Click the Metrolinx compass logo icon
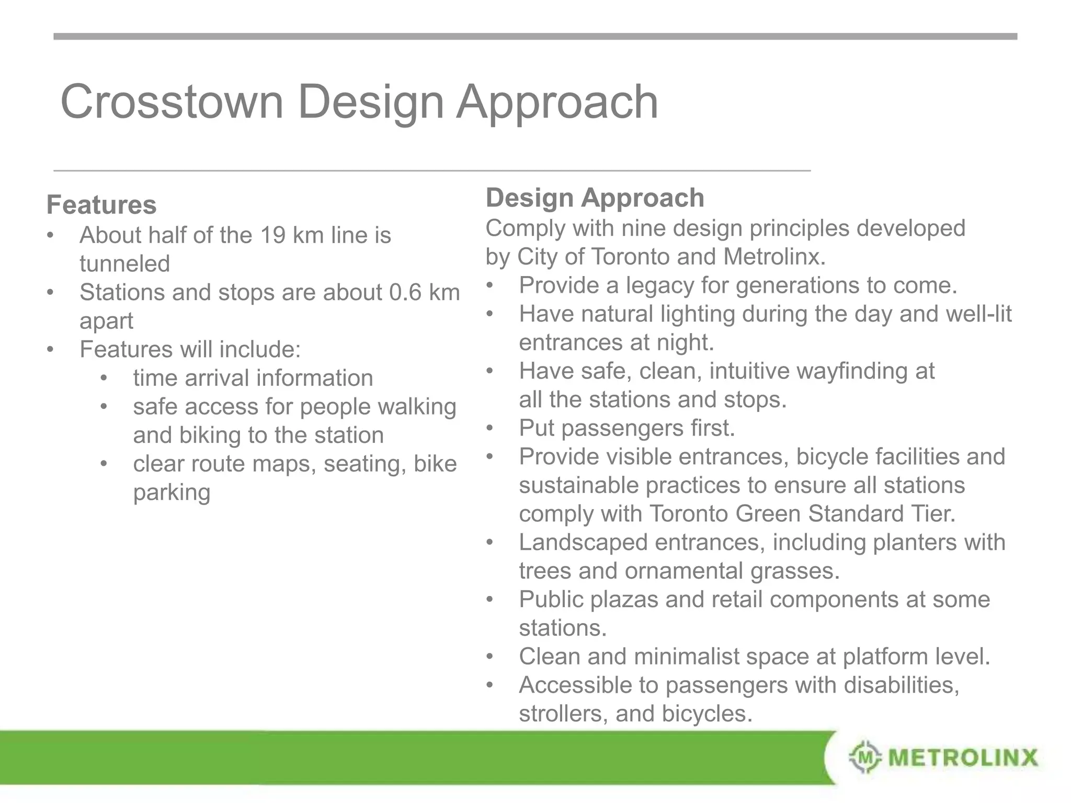 [864, 756]
